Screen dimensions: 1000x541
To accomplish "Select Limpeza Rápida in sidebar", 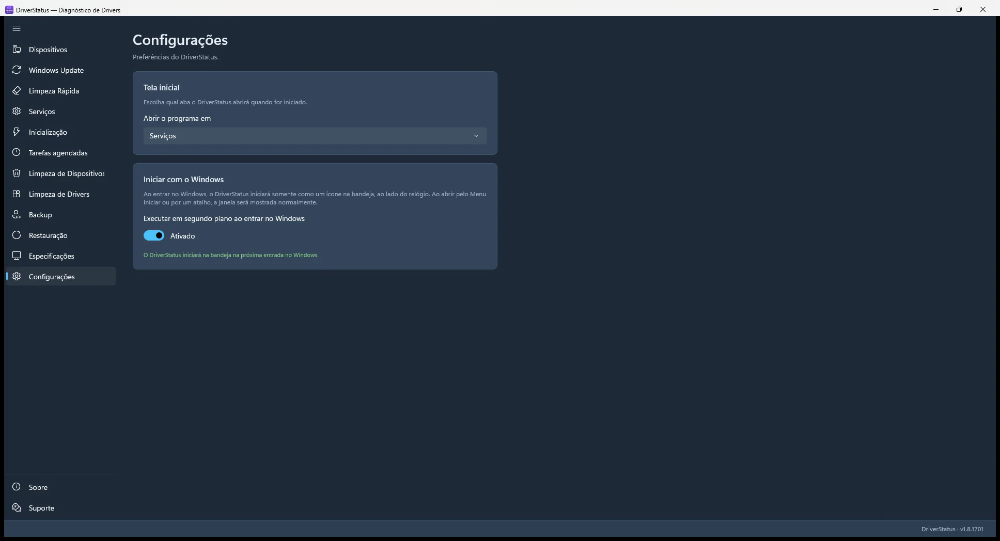I will [x=61, y=91].
